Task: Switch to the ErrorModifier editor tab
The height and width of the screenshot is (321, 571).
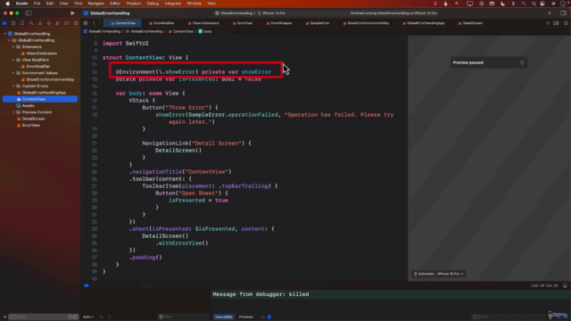Action: click(x=161, y=23)
